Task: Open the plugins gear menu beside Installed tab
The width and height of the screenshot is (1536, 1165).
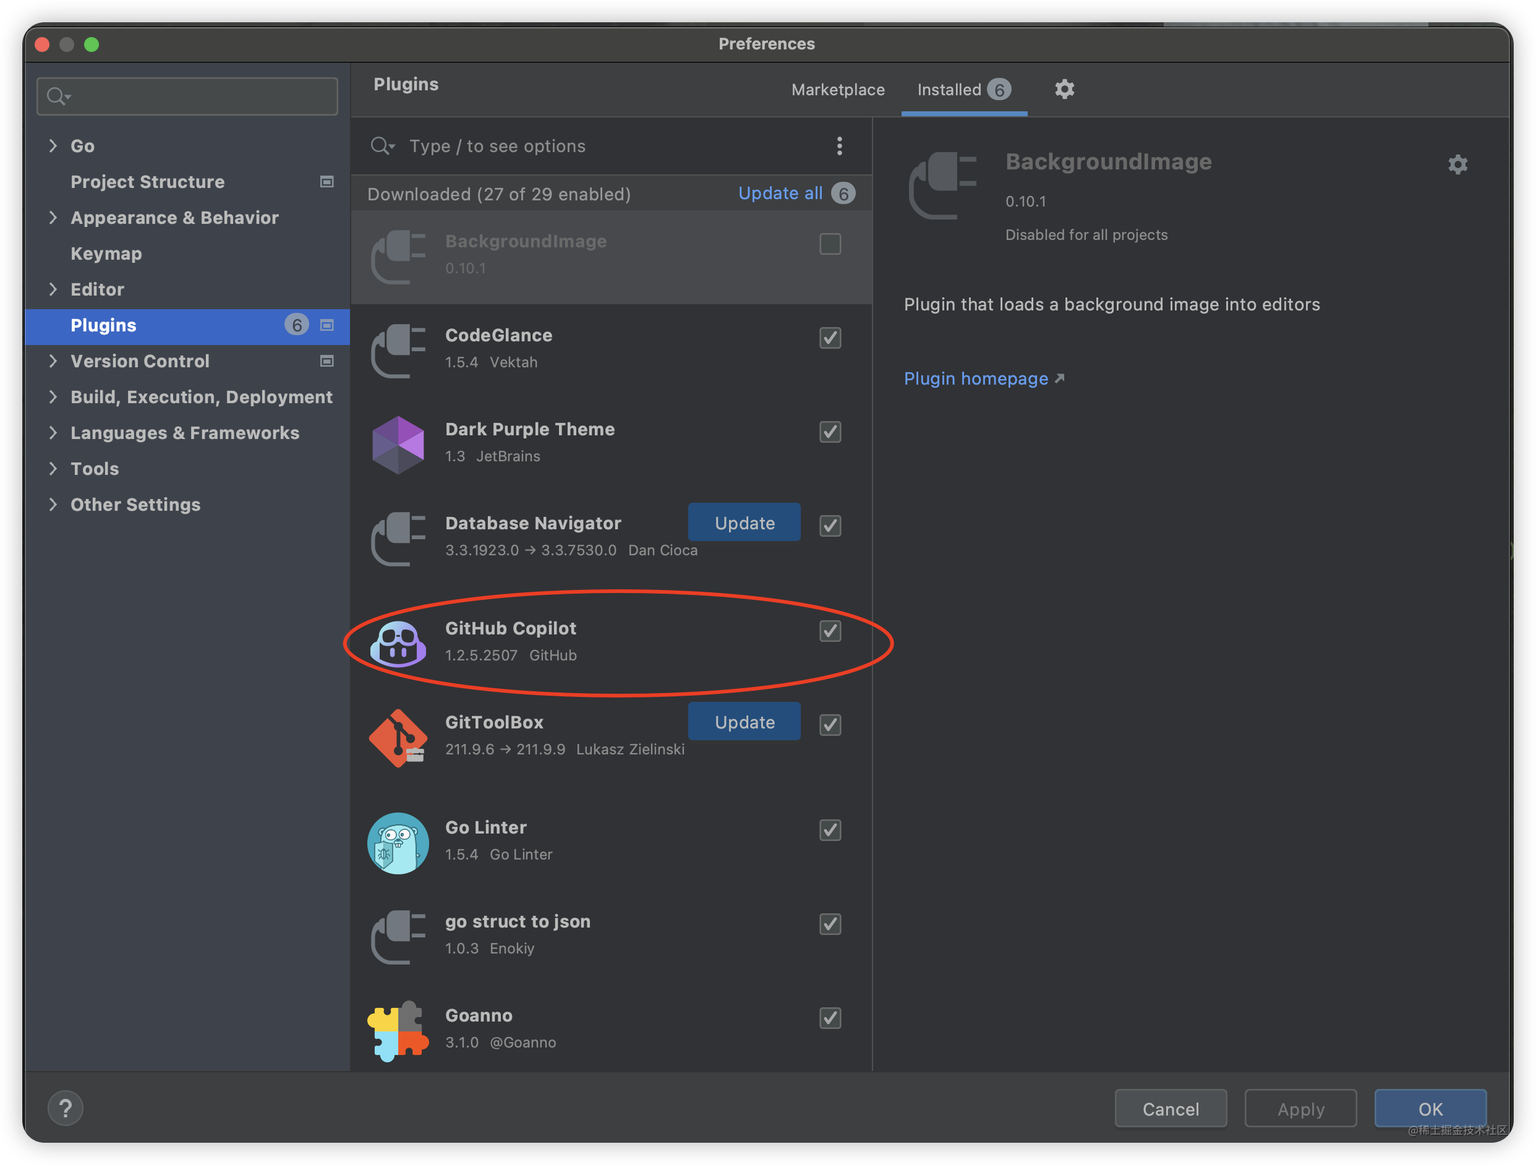Action: pos(1065,89)
